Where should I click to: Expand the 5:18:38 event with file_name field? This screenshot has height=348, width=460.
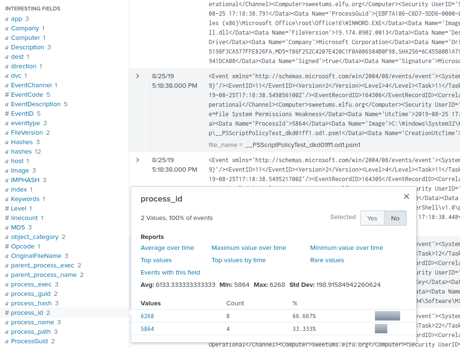[x=138, y=76]
